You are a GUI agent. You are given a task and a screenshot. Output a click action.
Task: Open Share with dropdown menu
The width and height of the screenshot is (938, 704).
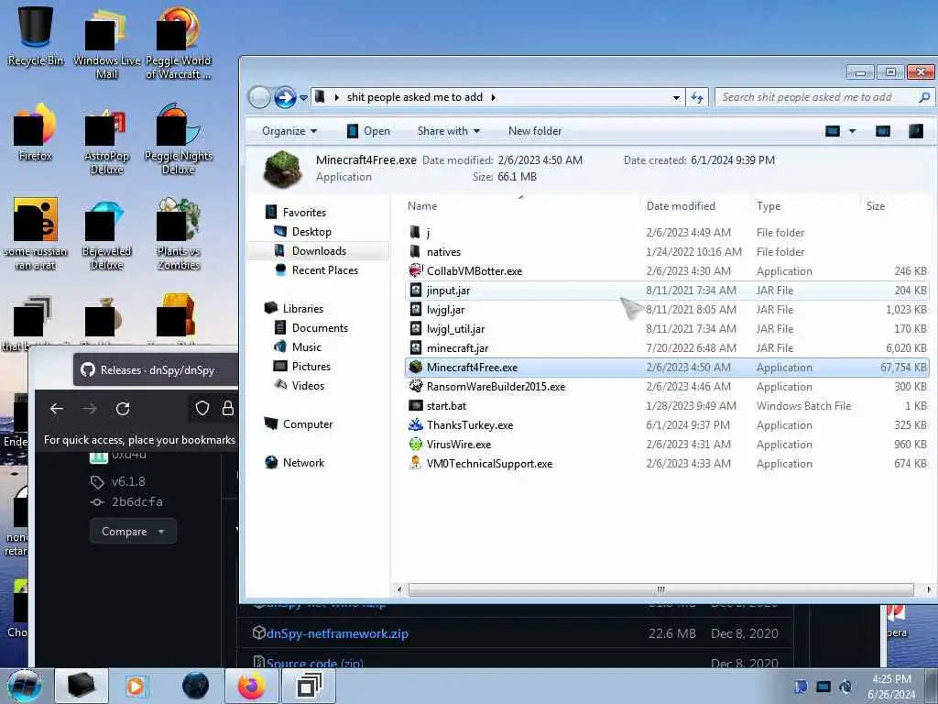(449, 131)
